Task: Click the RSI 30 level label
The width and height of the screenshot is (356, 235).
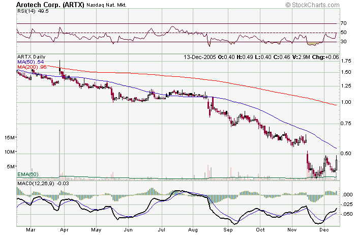Action: tap(343, 41)
